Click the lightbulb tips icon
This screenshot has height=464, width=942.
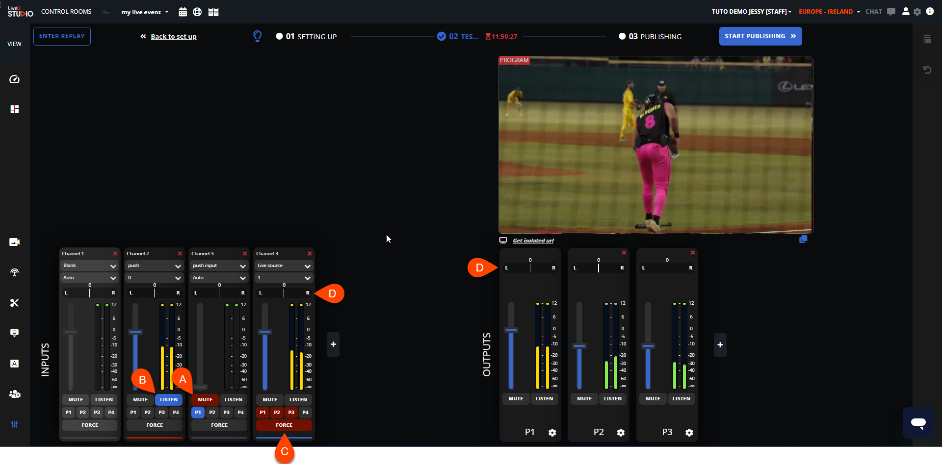257,36
